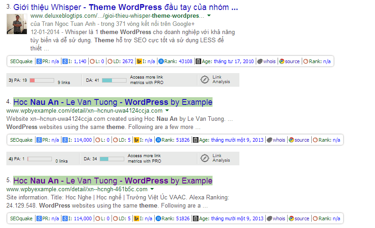The height and width of the screenshot is (228, 375).
Task: Expand dropdown arrow next to xn--hcnun-uwa4124ccja.com URL
Action: pyautogui.click(x=167, y=110)
